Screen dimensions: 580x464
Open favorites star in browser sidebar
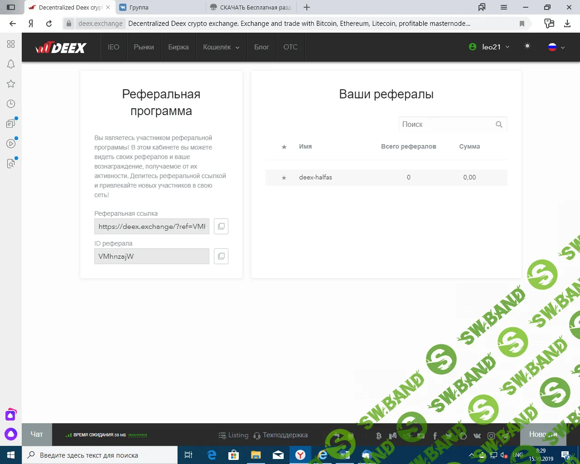pos(11,84)
